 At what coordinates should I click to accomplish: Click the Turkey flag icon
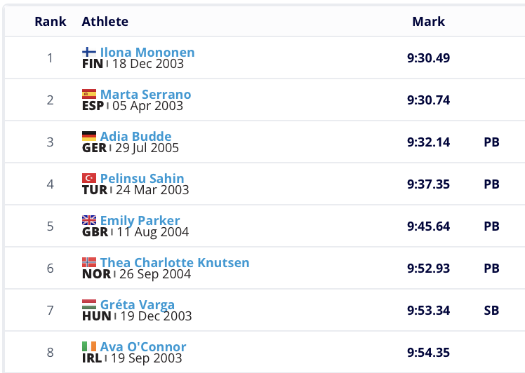coord(89,178)
